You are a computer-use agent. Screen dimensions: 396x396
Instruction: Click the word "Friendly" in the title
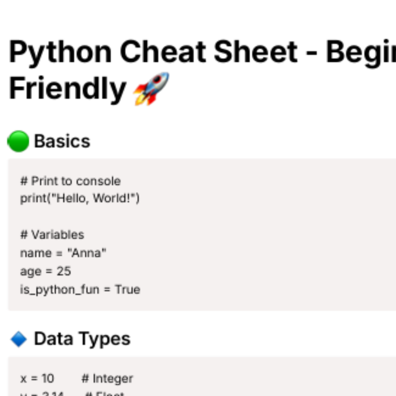pyautogui.click(x=67, y=89)
